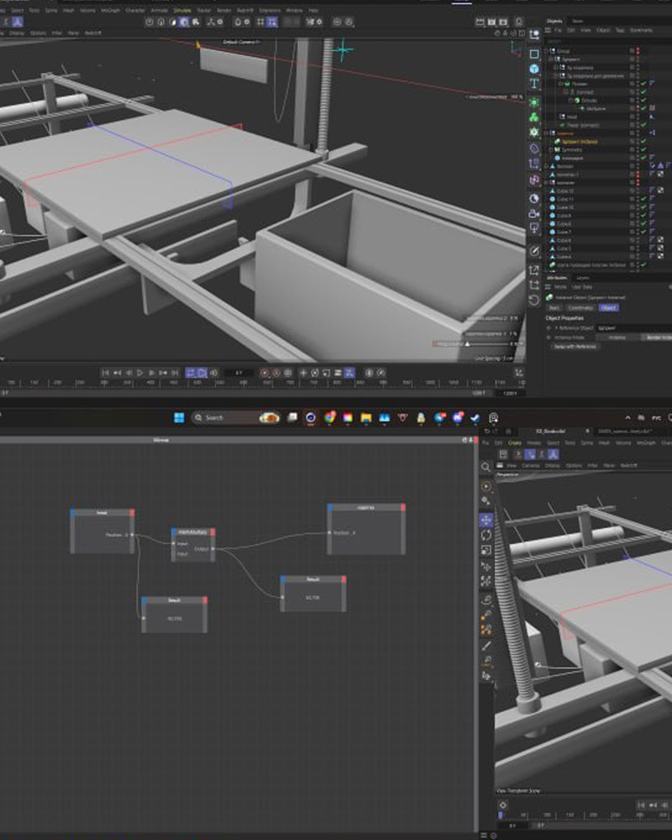672x840 pixels.
Task: Open the Camera object icon in the palette
Action: (x=534, y=213)
